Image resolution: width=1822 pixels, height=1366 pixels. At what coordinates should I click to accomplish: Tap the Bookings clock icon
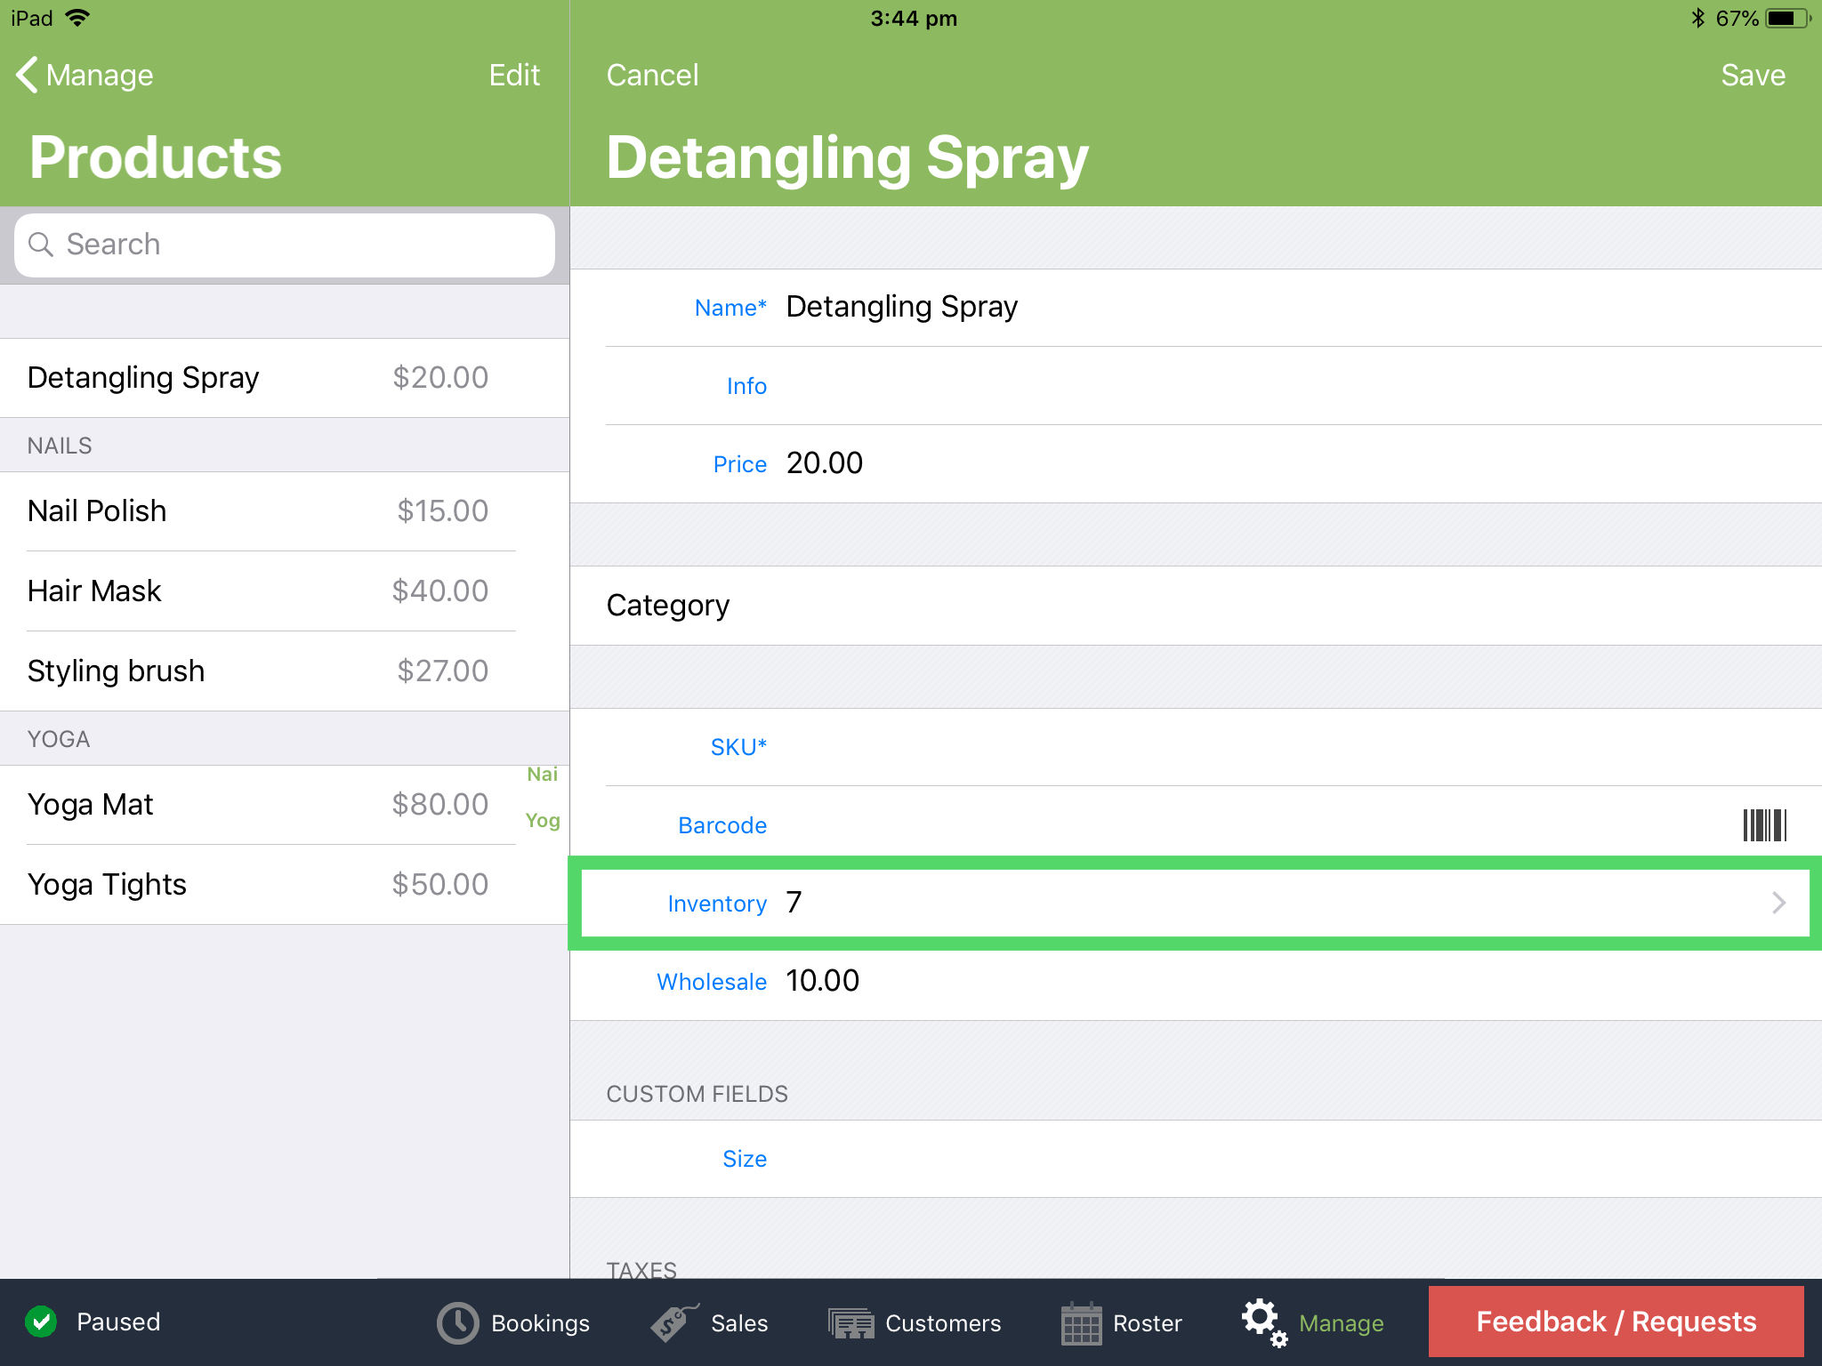pos(458,1322)
